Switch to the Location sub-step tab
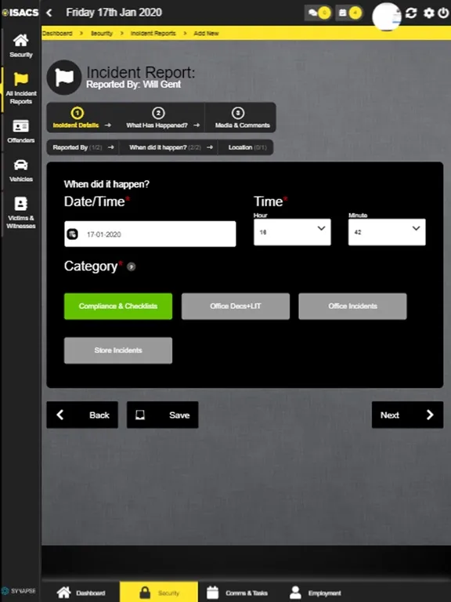This screenshot has height=602, width=451. click(x=246, y=147)
